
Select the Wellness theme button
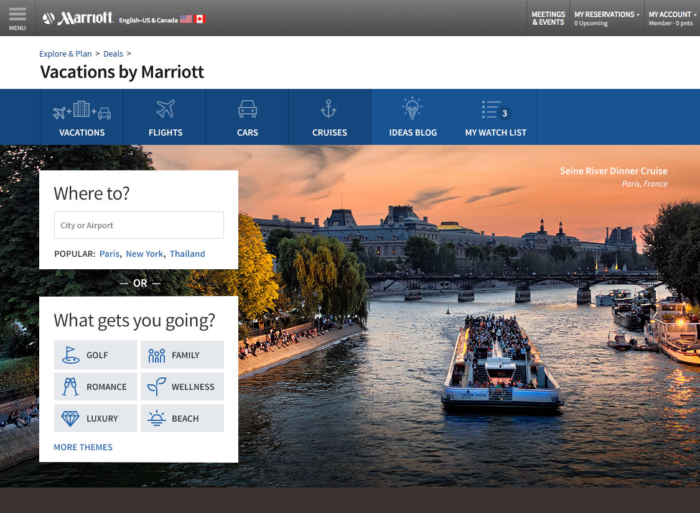tap(182, 387)
